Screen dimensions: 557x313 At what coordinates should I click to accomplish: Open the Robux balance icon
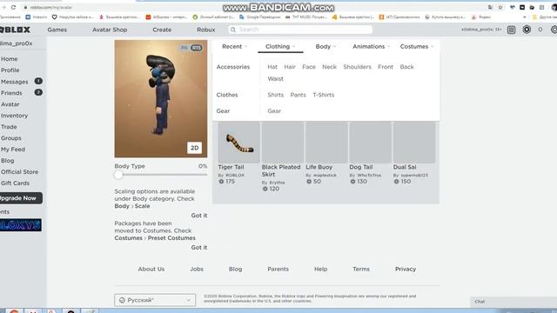527,30
